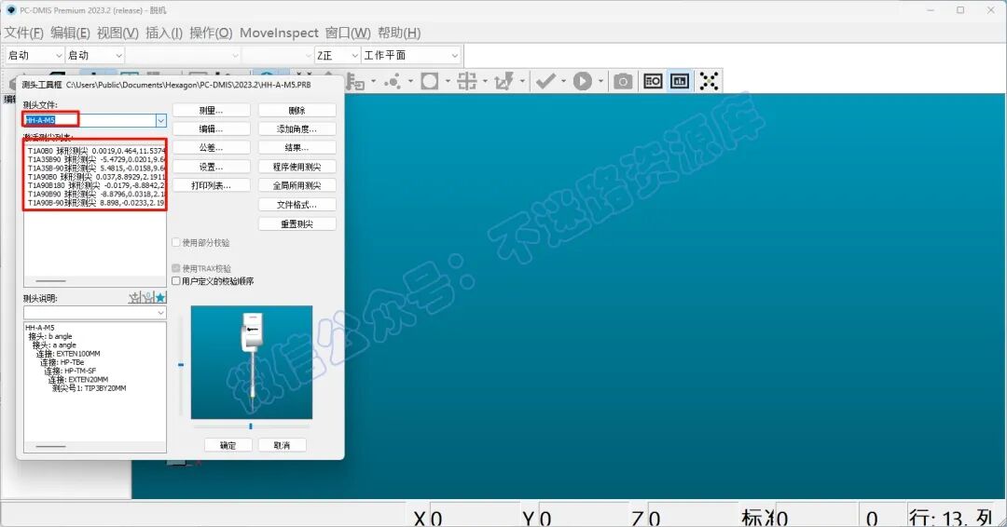Click the tip list horizontal scrollbar
The height and width of the screenshot is (527, 1007).
tap(50, 281)
